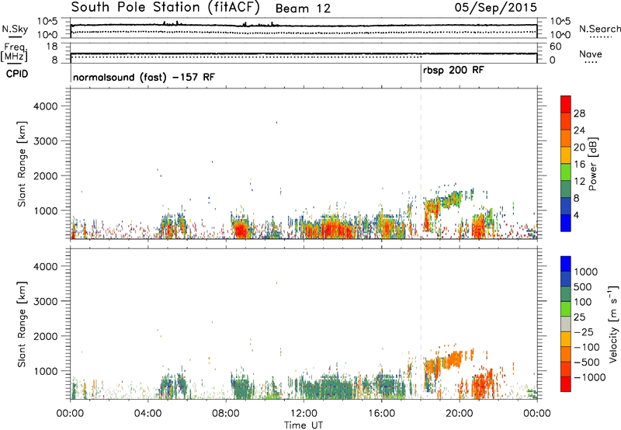Click 'normalsound (fast) -157 RF' text
Screen dimensions: 621x430
[144, 77]
